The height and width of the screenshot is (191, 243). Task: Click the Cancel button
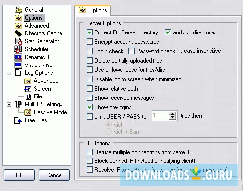54,175
